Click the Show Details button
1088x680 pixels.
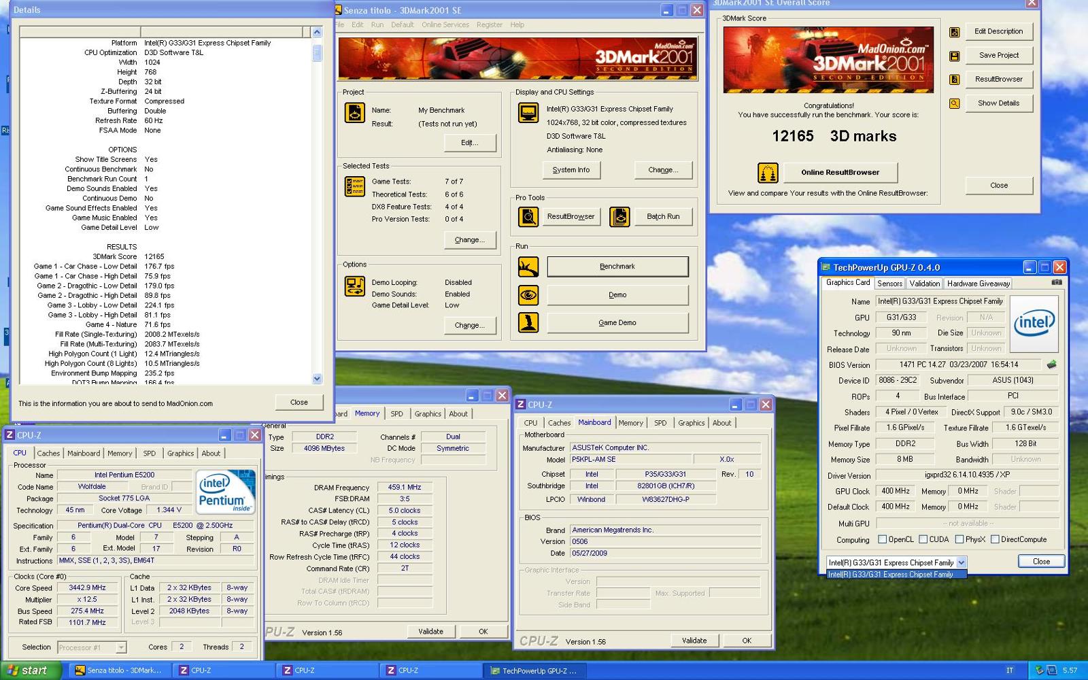[999, 103]
